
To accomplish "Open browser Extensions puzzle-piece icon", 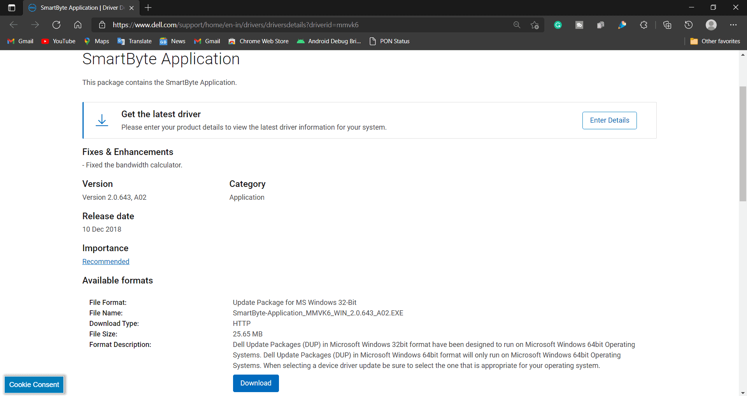I will point(644,25).
